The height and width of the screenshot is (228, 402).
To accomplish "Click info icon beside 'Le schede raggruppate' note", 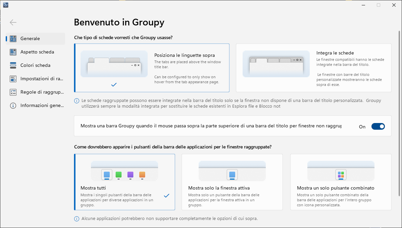I will [x=77, y=101].
